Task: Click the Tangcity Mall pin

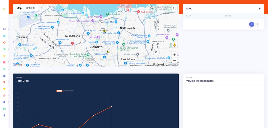Action: [20, 45]
